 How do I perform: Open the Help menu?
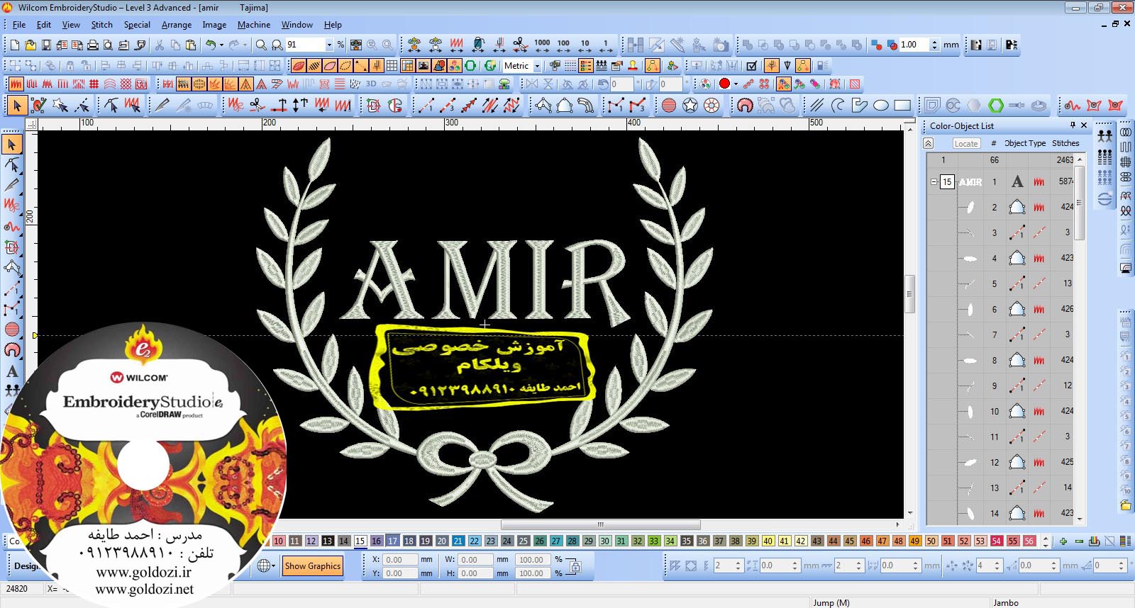(x=333, y=25)
